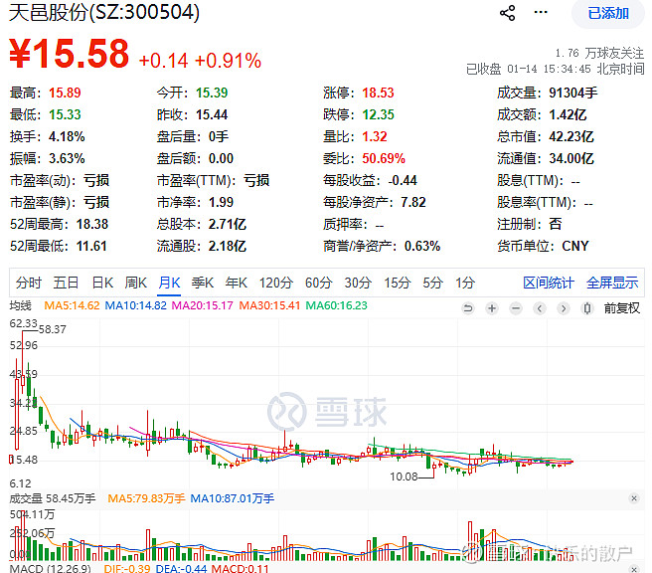Zoom out chart with minus icon

(516, 308)
